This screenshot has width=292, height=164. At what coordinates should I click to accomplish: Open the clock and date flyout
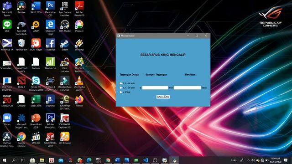click(x=276, y=160)
